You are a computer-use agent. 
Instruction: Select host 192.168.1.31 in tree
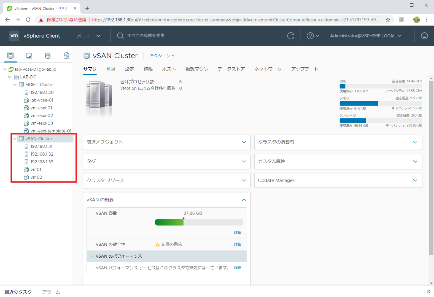coord(41,146)
